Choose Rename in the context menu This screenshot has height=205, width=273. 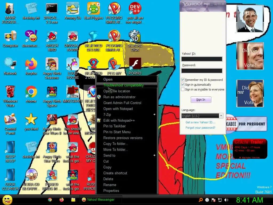(x=127, y=185)
